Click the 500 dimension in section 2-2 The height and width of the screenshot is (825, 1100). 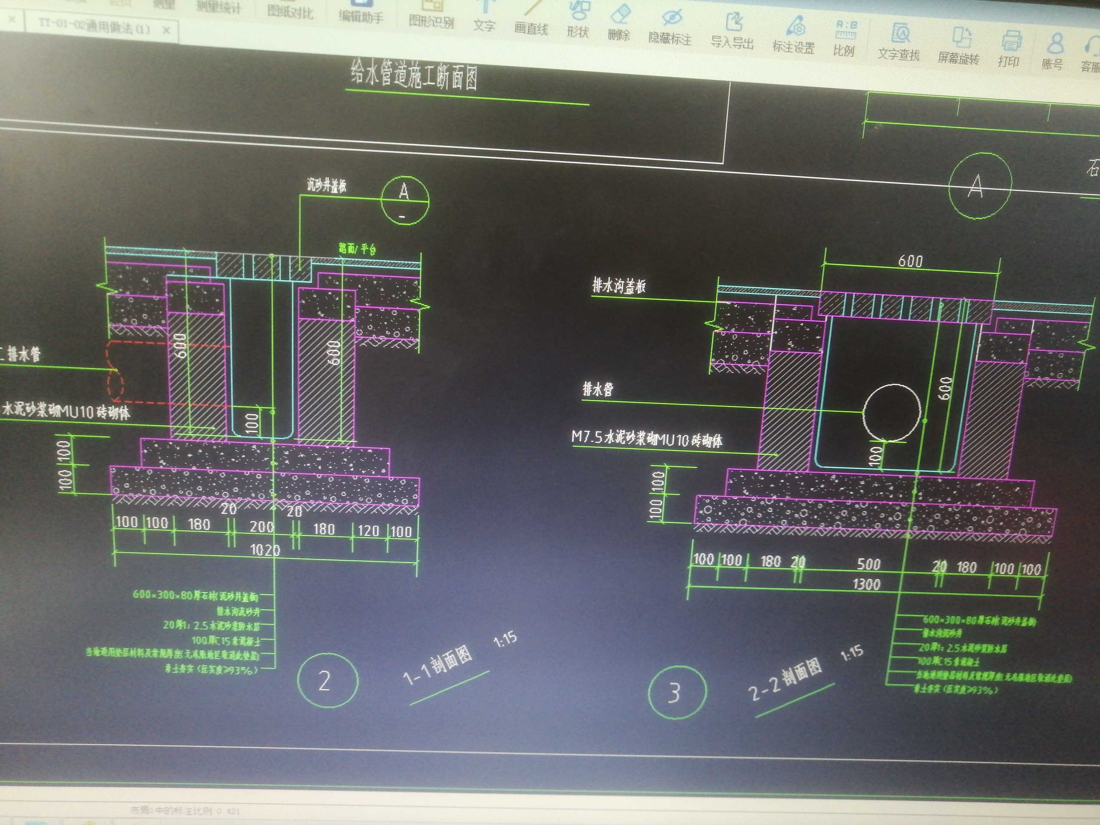[x=869, y=564]
